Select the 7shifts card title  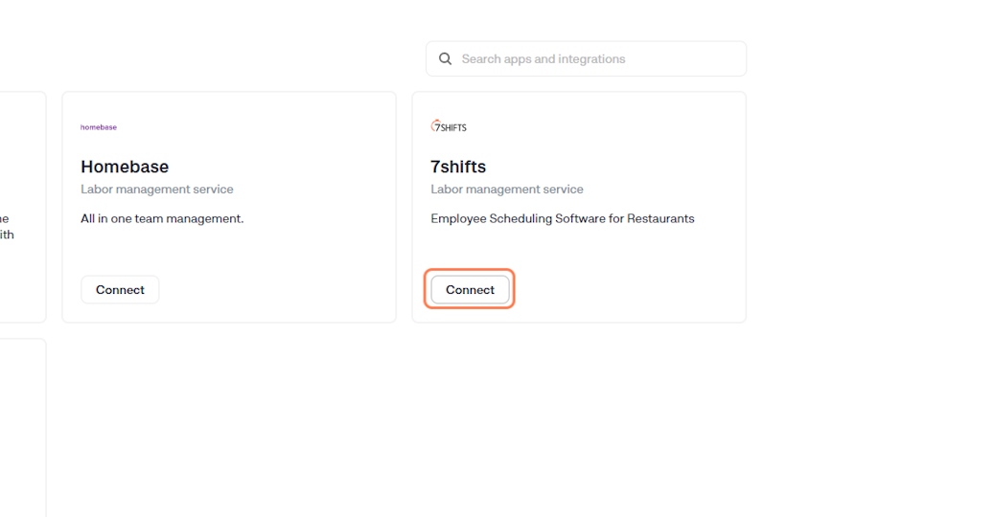click(458, 167)
